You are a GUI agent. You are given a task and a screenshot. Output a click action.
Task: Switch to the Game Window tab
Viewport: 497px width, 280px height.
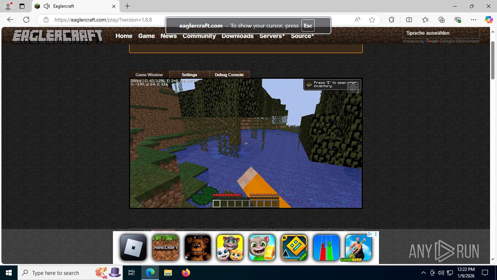pyautogui.click(x=149, y=75)
